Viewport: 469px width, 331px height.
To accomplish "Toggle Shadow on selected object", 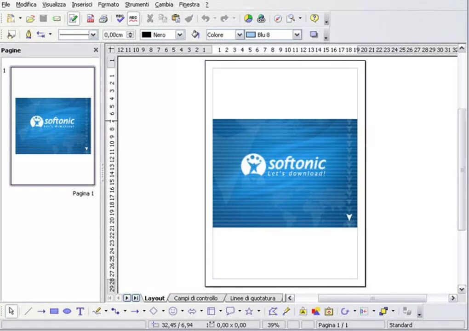I will coord(314,35).
